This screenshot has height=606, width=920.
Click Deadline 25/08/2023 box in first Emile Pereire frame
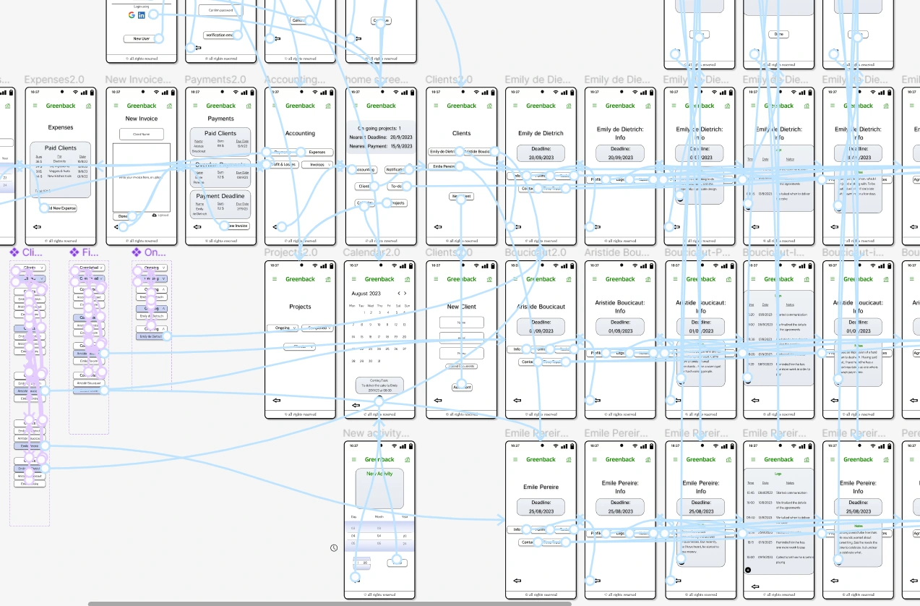pos(541,507)
